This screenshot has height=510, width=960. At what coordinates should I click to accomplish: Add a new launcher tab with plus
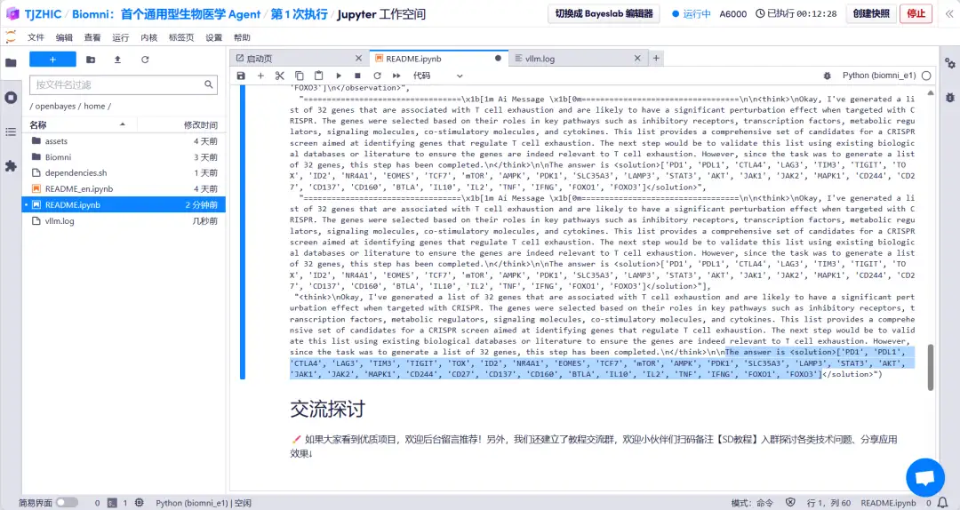(x=656, y=58)
